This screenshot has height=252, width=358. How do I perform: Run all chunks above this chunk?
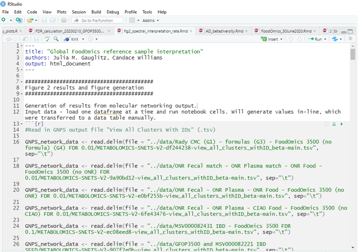[334, 124]
